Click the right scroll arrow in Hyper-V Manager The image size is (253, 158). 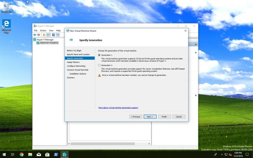[149, 143]
